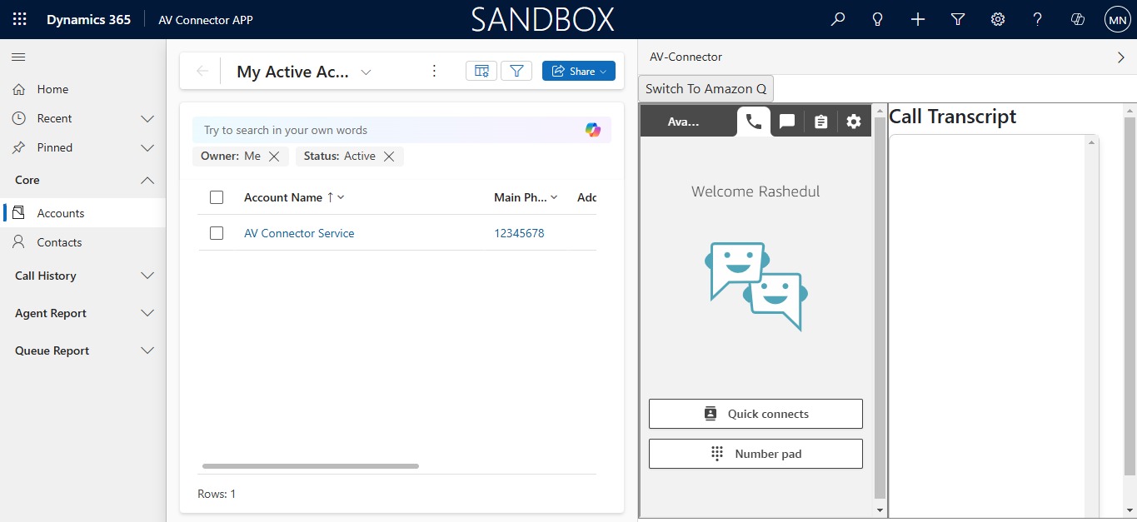This screenshot has height=522, width=1137.
Task: Open the AV Connector Service account link
Action: pyautogui.click(x=299, y=233)
